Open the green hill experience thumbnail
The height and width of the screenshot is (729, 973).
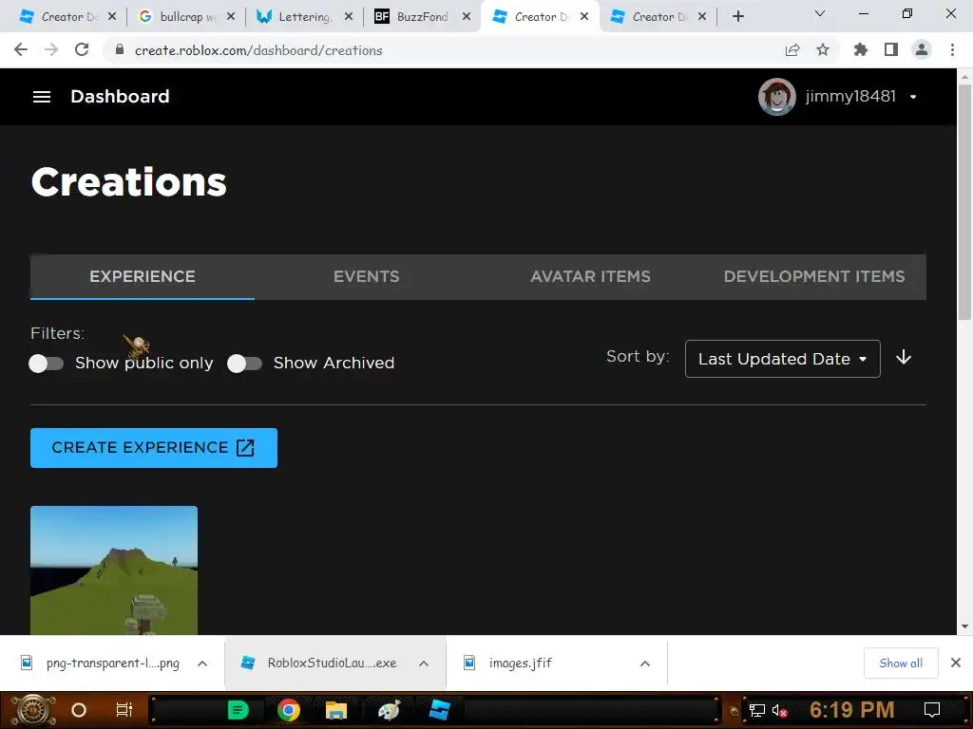114,570
